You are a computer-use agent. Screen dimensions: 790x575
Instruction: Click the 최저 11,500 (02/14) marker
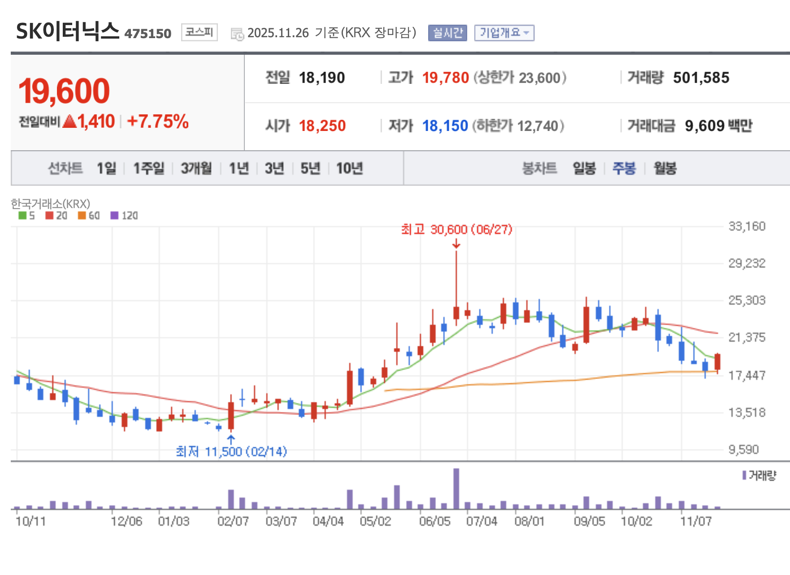(231, 451)
